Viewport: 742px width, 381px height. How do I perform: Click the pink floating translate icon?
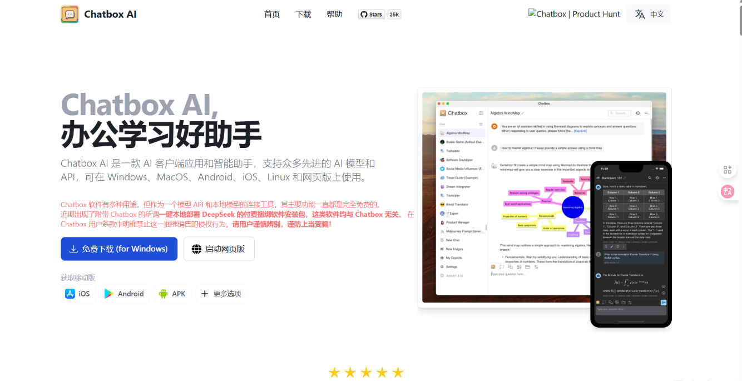coord(728,191)
